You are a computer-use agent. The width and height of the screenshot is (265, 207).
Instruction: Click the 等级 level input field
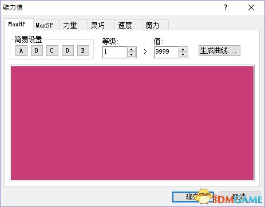tap(115, 52)
